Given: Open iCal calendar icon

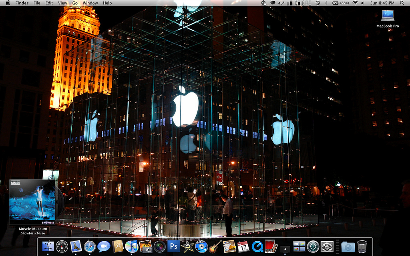Looking at the screenshot, I should point(243,246).
